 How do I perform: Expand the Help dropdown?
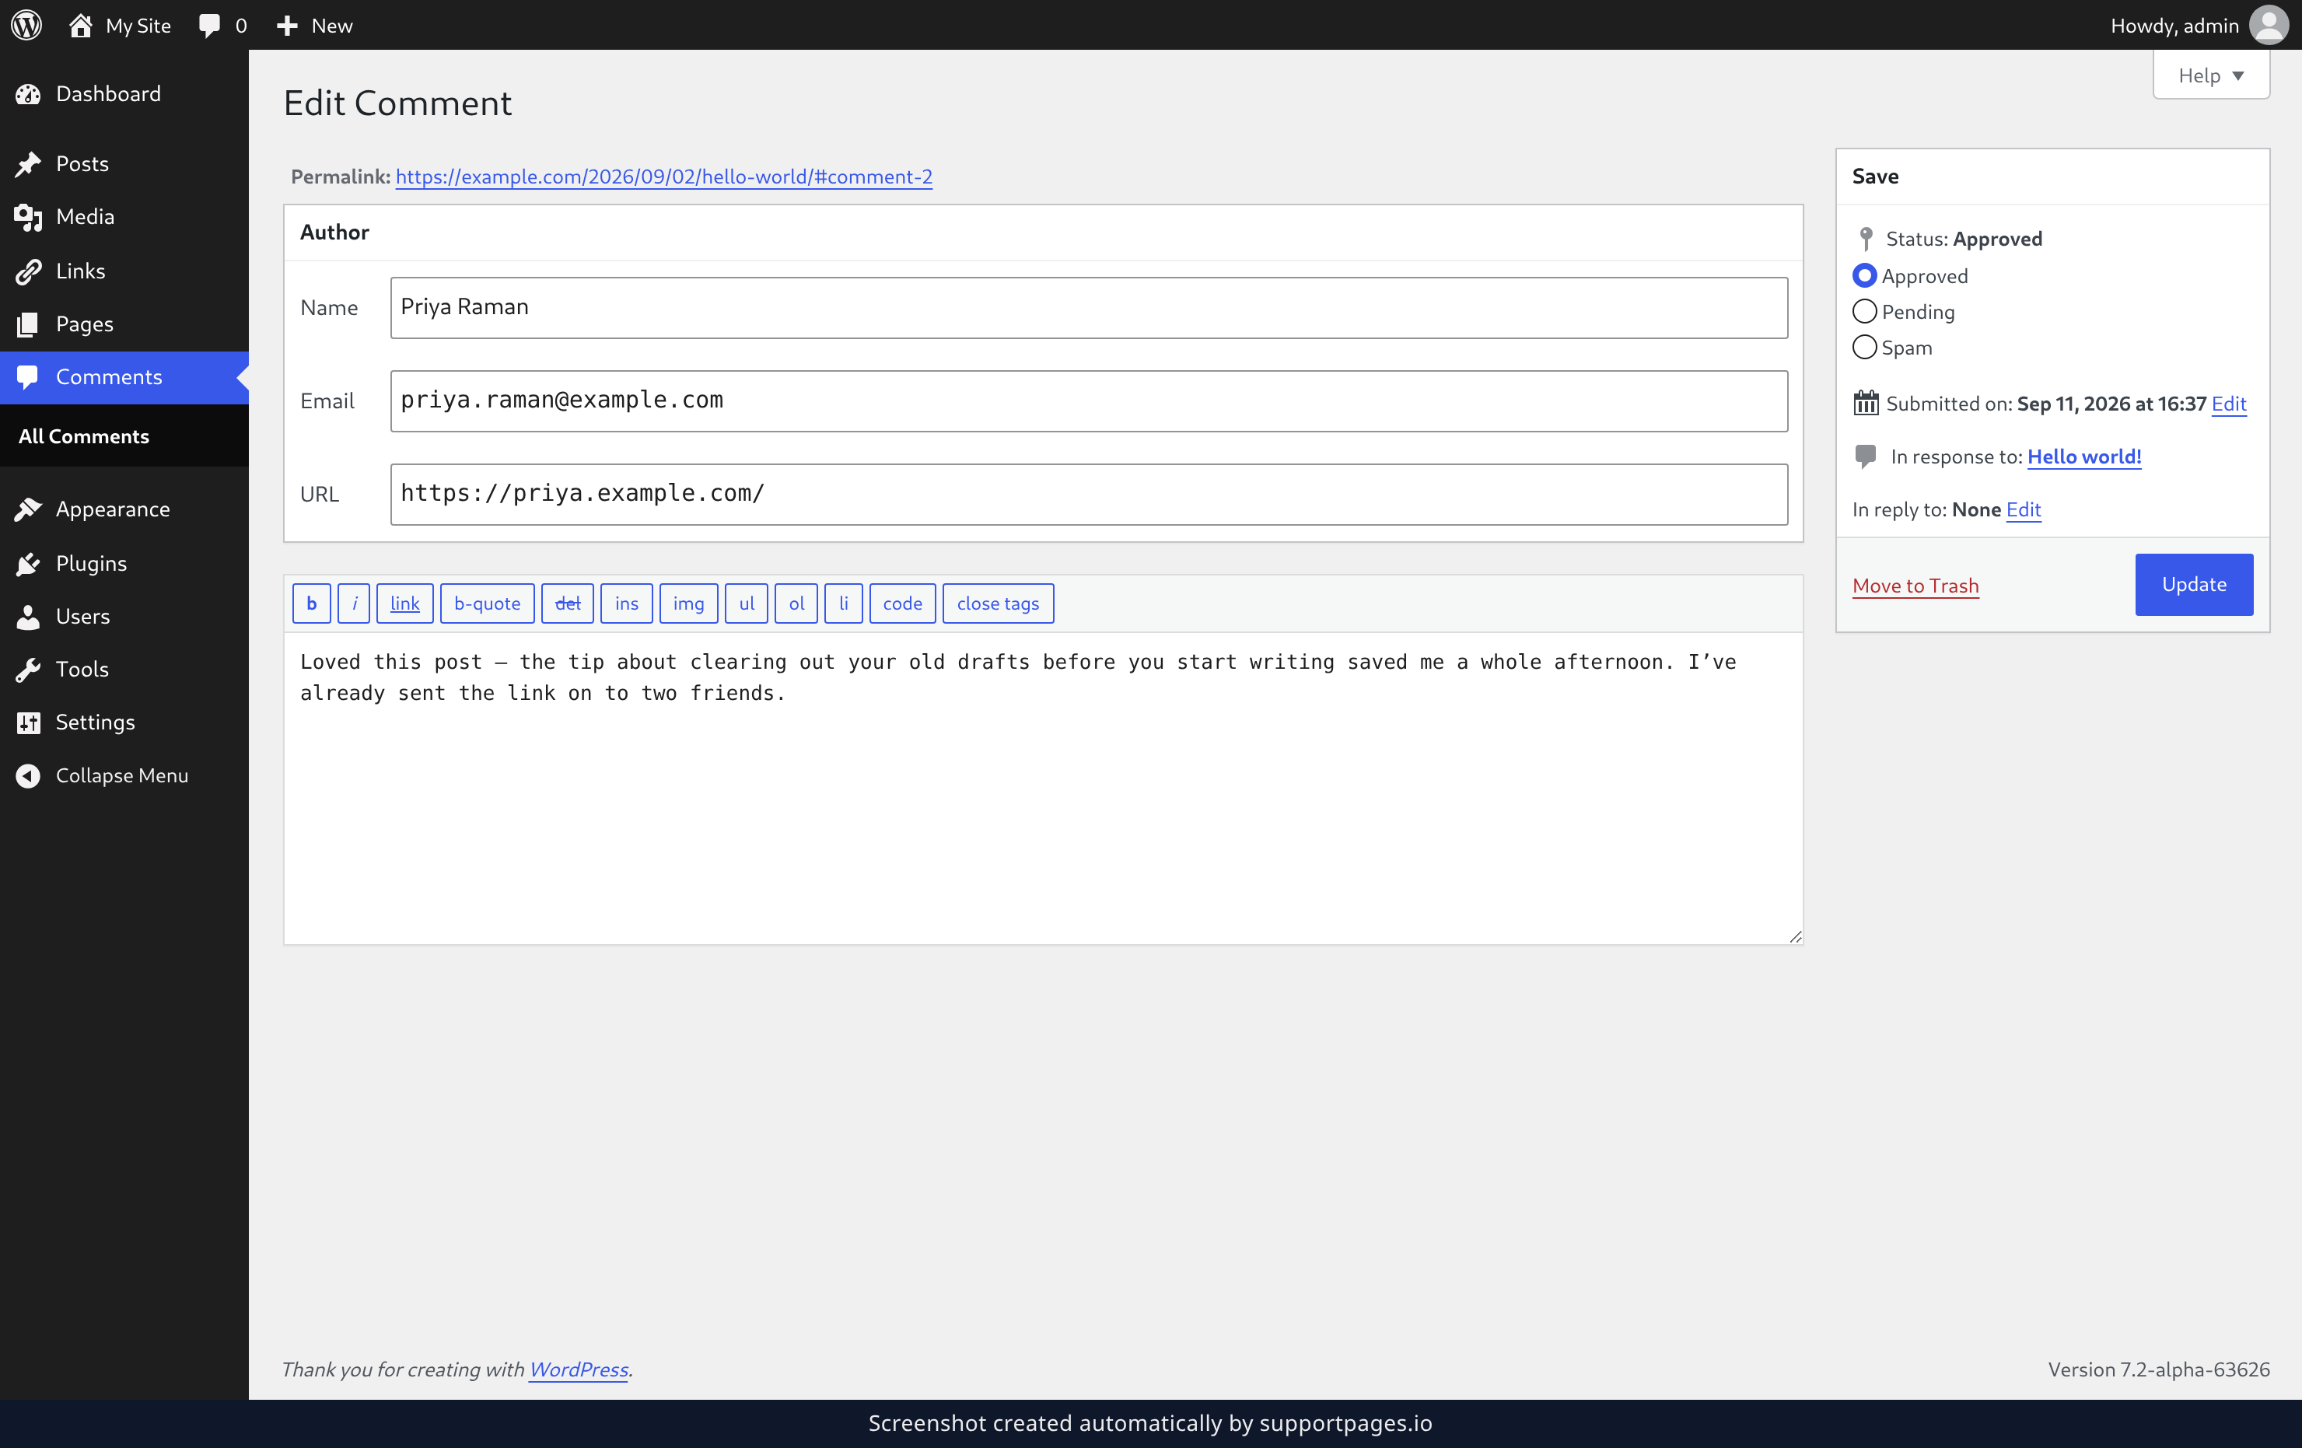pos(2210,75)
